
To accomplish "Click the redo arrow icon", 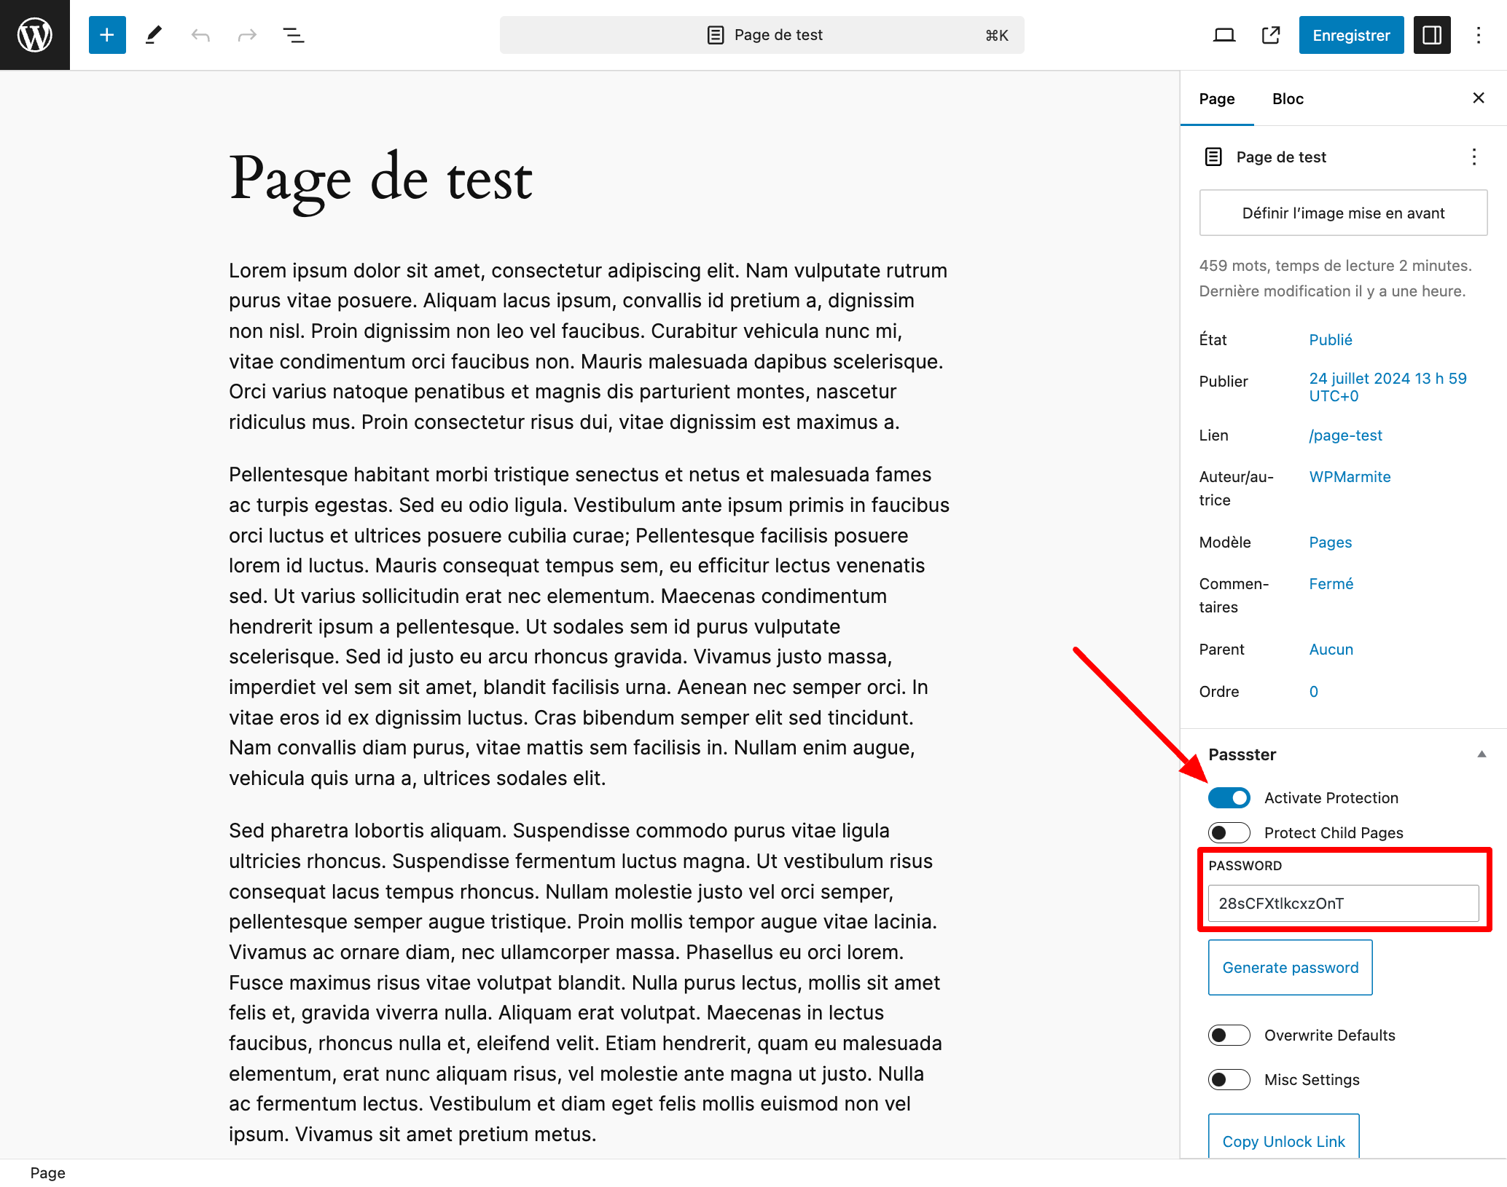I will (247, 35).
